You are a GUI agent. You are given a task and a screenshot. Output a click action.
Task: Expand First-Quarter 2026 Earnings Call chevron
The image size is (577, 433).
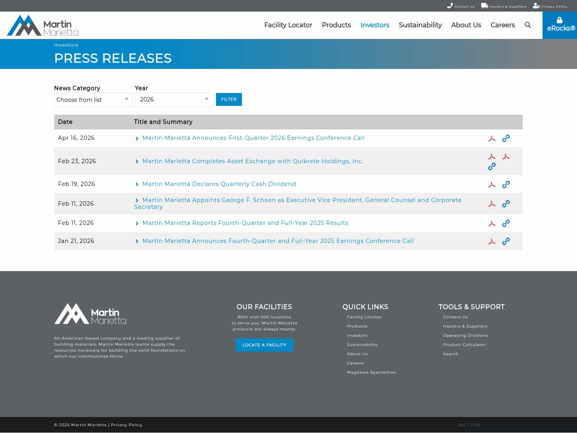[137, 138]
